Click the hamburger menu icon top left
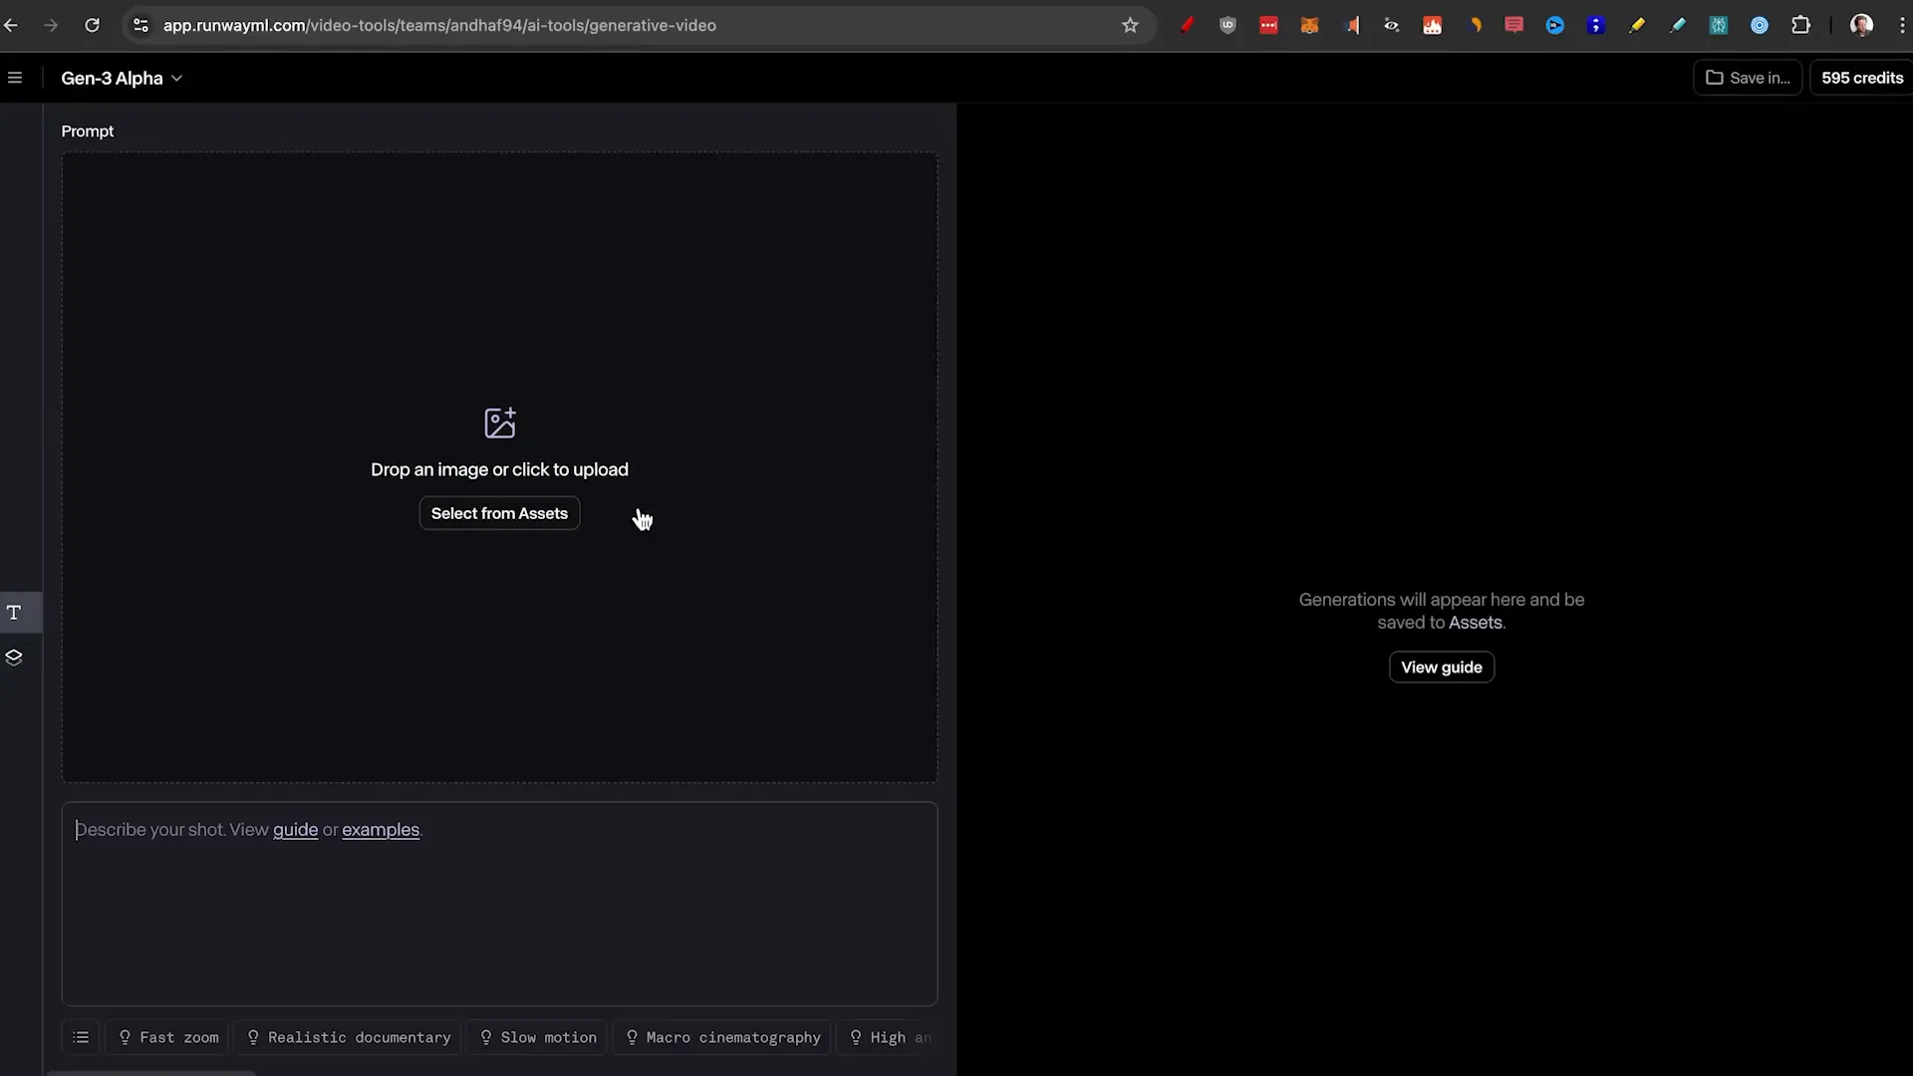This screenshot has width=1913, height=1076. coord(15,77)
